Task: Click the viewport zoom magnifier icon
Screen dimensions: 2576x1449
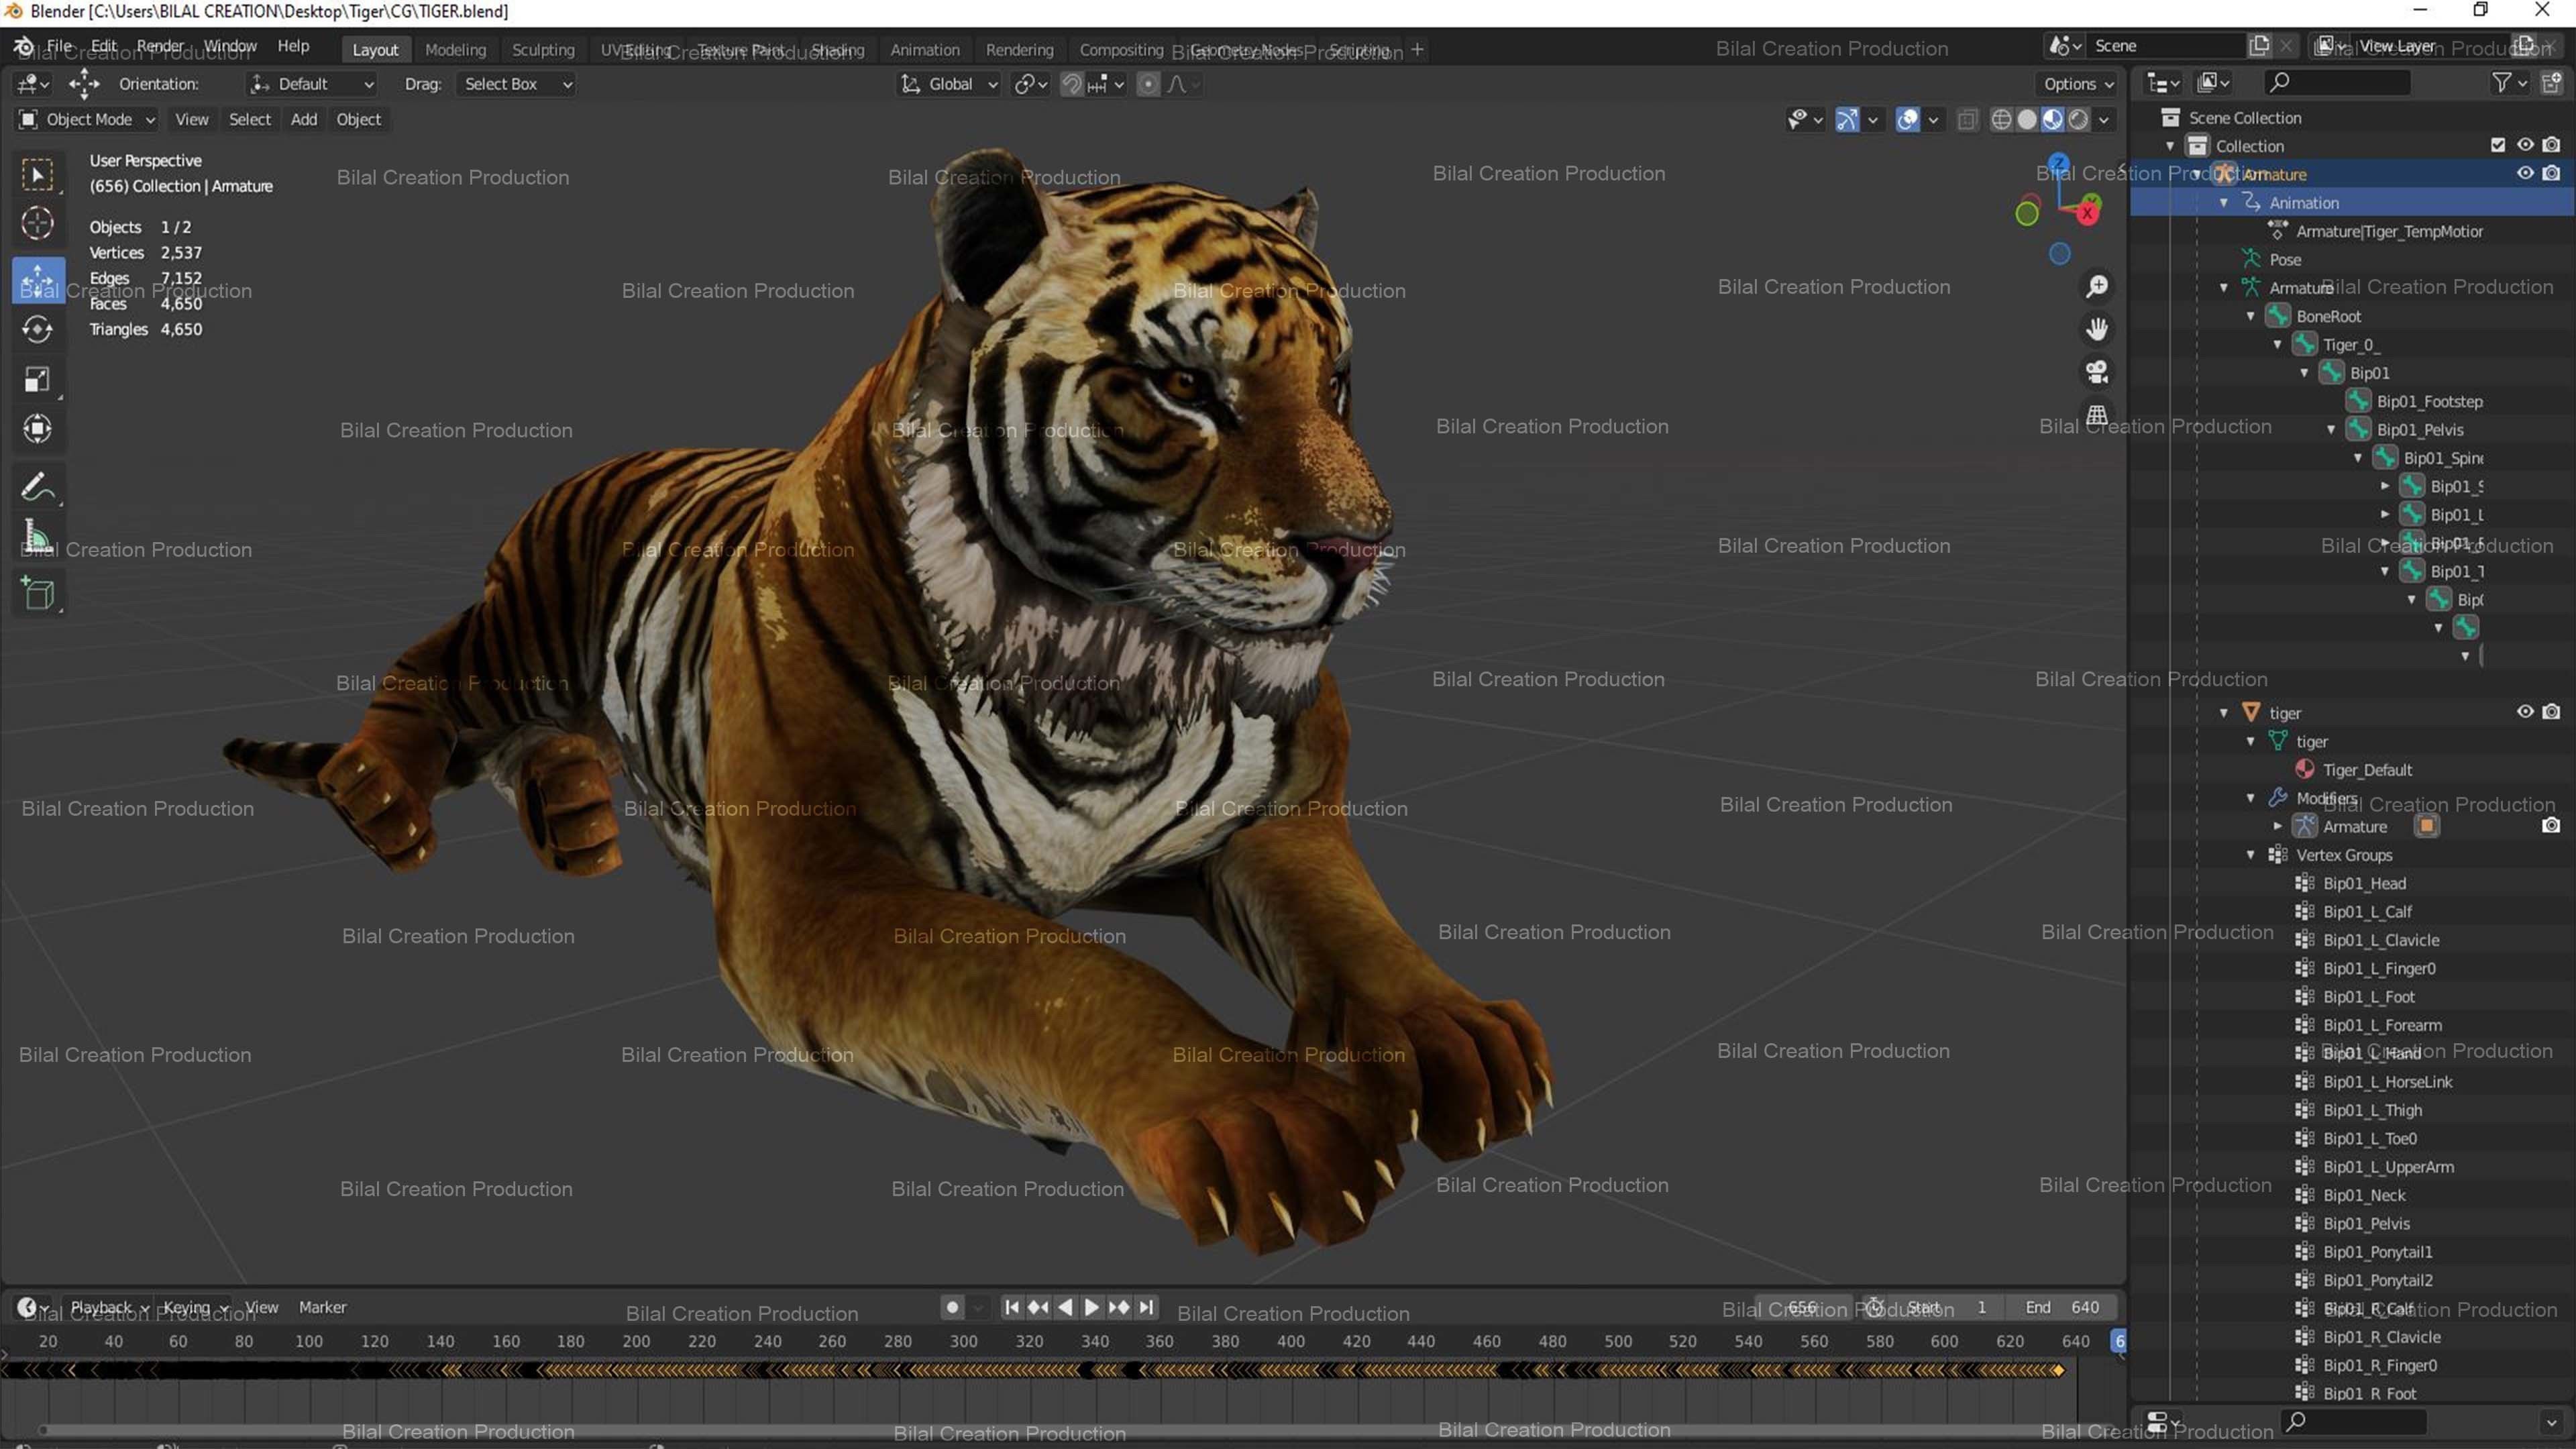Action: (x=2097, y=287)
